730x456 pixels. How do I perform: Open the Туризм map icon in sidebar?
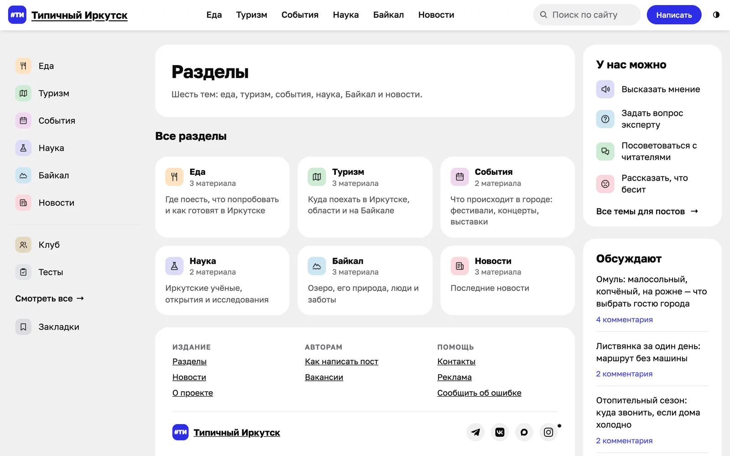coord(23,93)
